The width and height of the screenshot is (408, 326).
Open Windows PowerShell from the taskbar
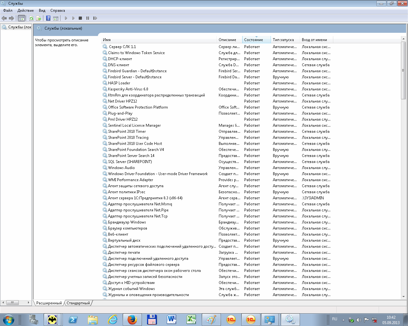pyautogui.click(x=73, y=319)
